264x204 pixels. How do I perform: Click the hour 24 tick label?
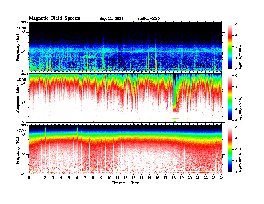[x=222, y=178]
